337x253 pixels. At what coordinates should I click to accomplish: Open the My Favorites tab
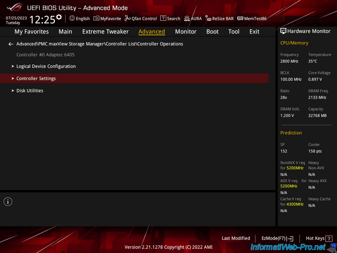click(32, 32)
